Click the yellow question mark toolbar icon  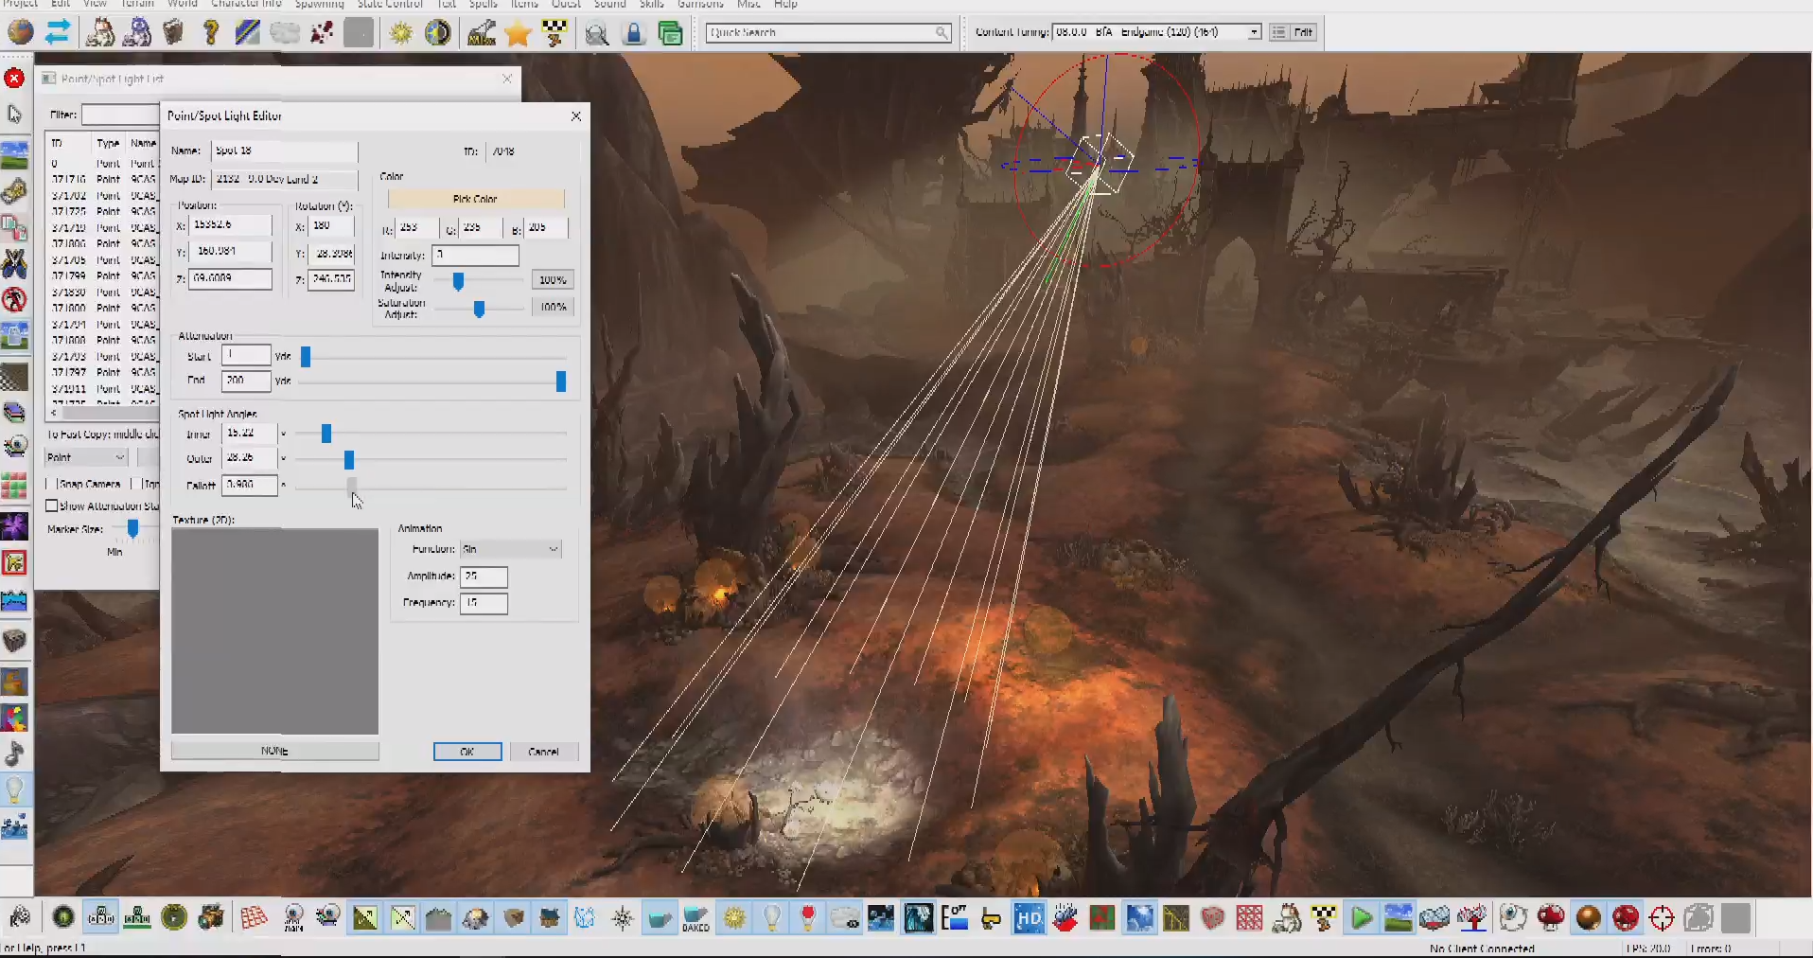pyautogui.click(x=210, y=33)
